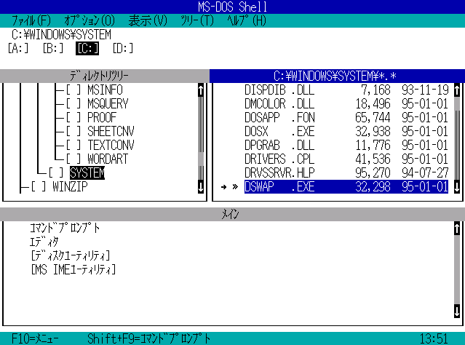
Task: Click the C:¥WINDOWS¥SYSTEM¥*.* file list title
Action: coord(335,76)
